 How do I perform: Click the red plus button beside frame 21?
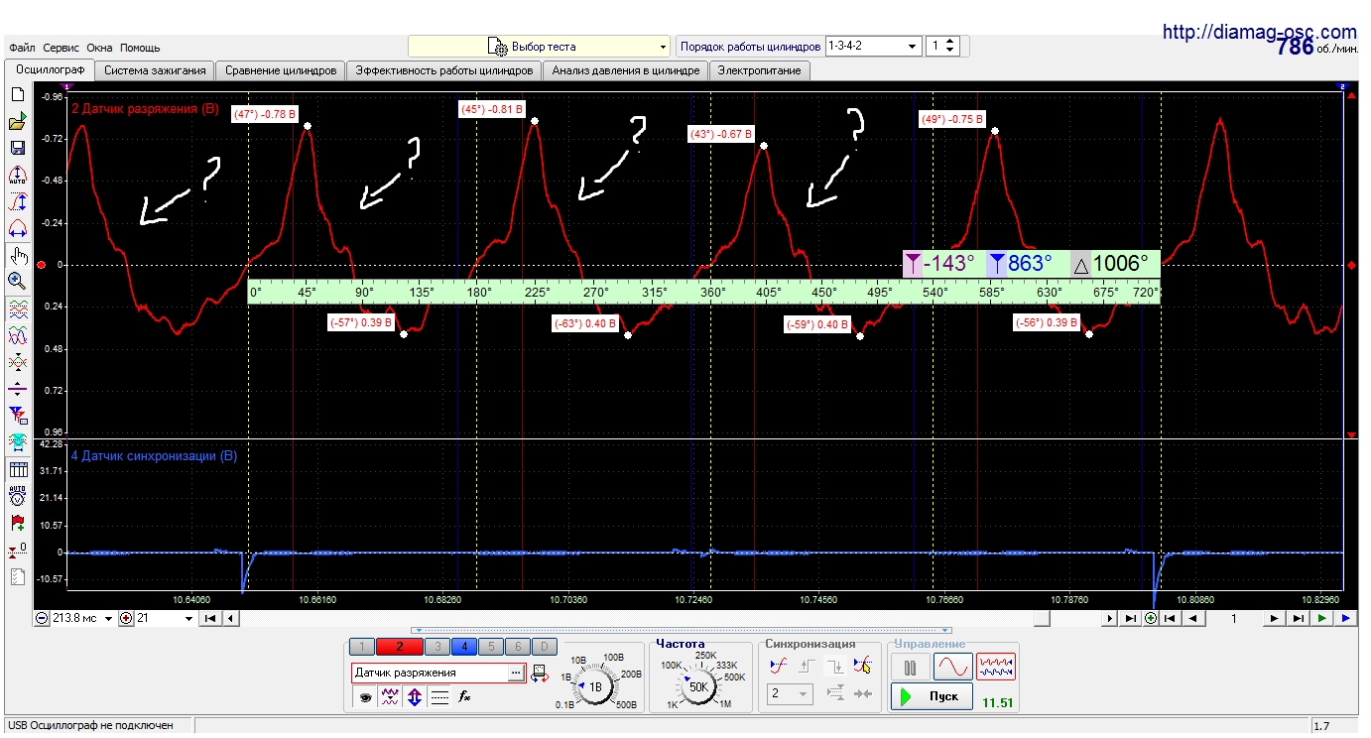point(126,618)
